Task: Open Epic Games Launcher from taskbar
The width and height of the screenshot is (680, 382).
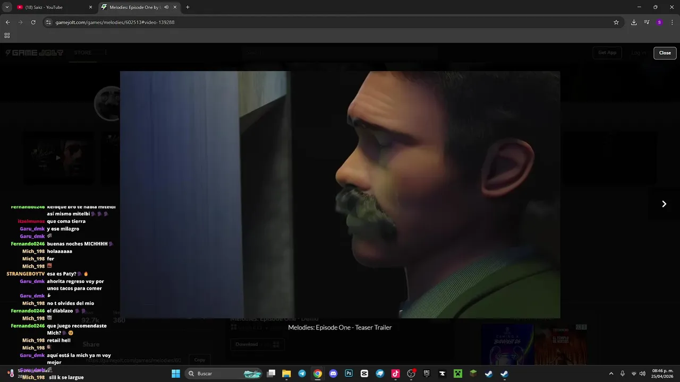Action: pyautogui.click(x=427, y=374)
